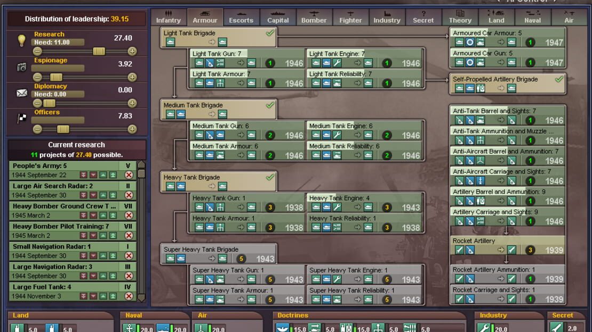Open the Infantry research tab
Viewport: 592px width, 332px height.
tap(169, 18)
